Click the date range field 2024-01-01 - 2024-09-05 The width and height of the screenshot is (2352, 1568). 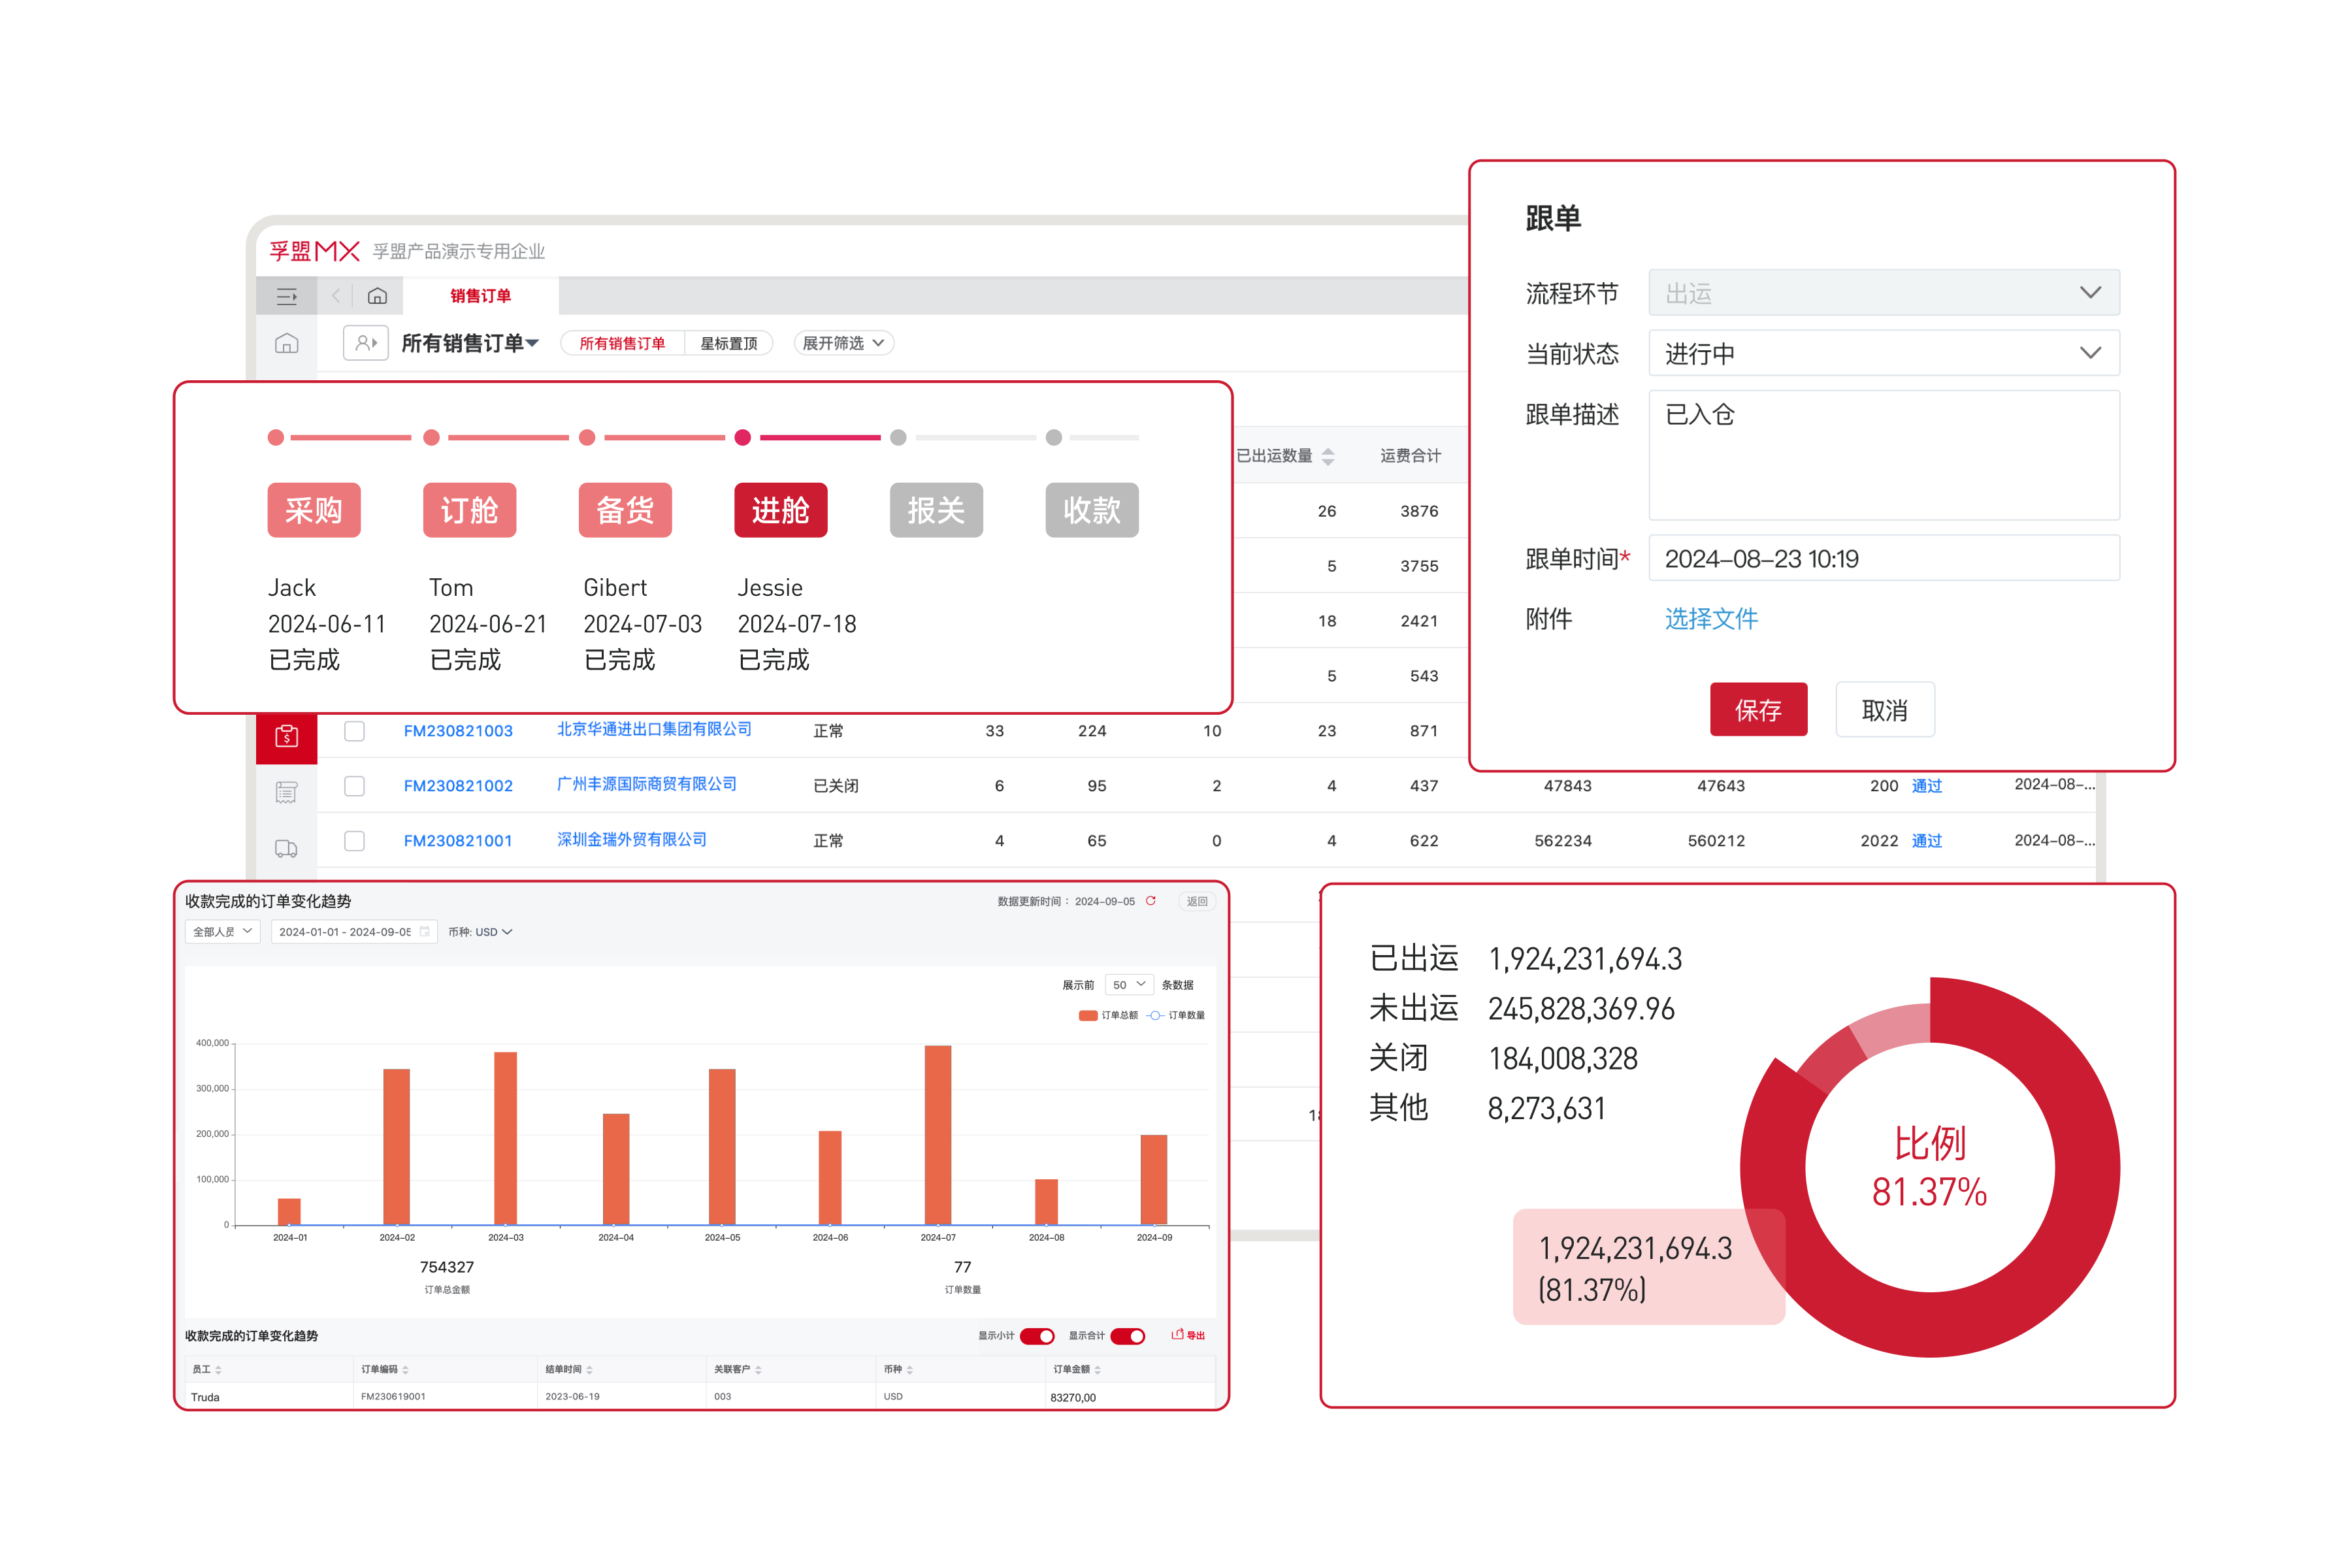click(354, 932)
